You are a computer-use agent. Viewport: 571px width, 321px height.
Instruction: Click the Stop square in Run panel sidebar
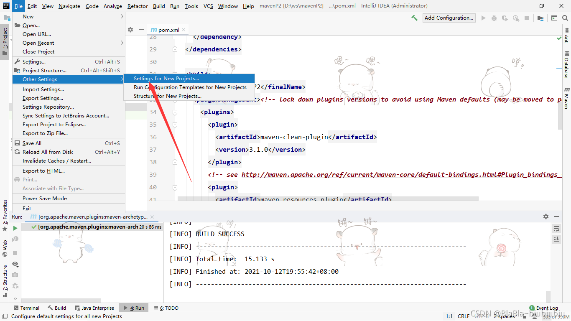pyautogui.click(x=15, y=253)
